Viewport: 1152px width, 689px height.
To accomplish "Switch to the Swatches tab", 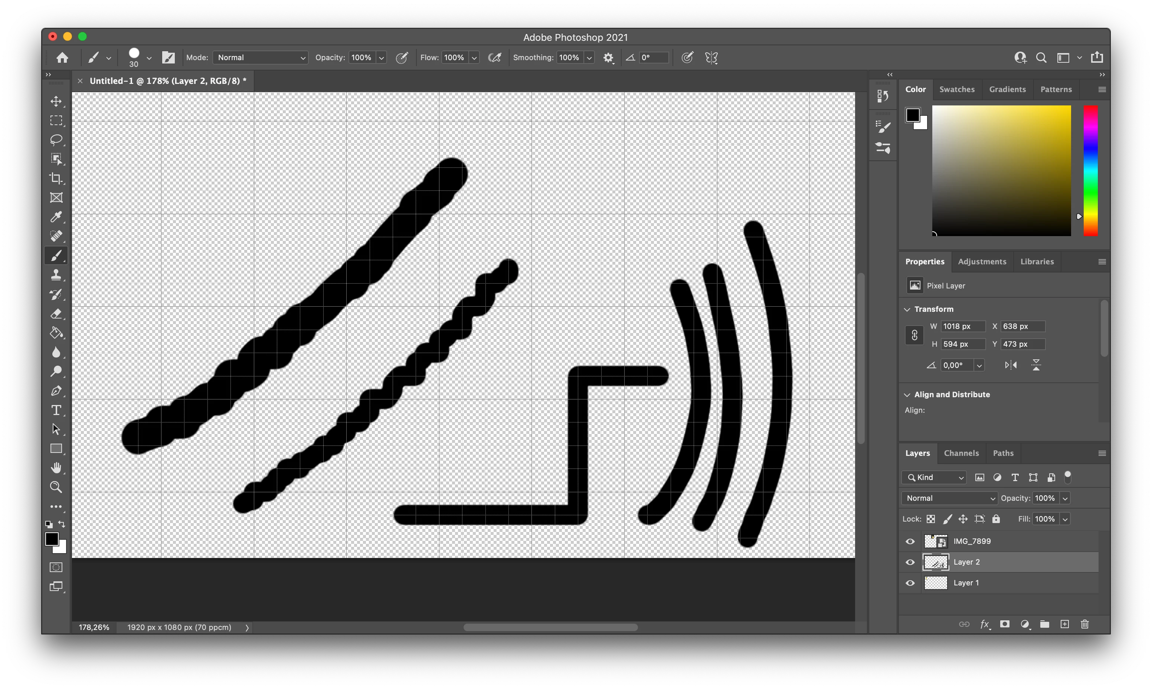I will [956, 89].
